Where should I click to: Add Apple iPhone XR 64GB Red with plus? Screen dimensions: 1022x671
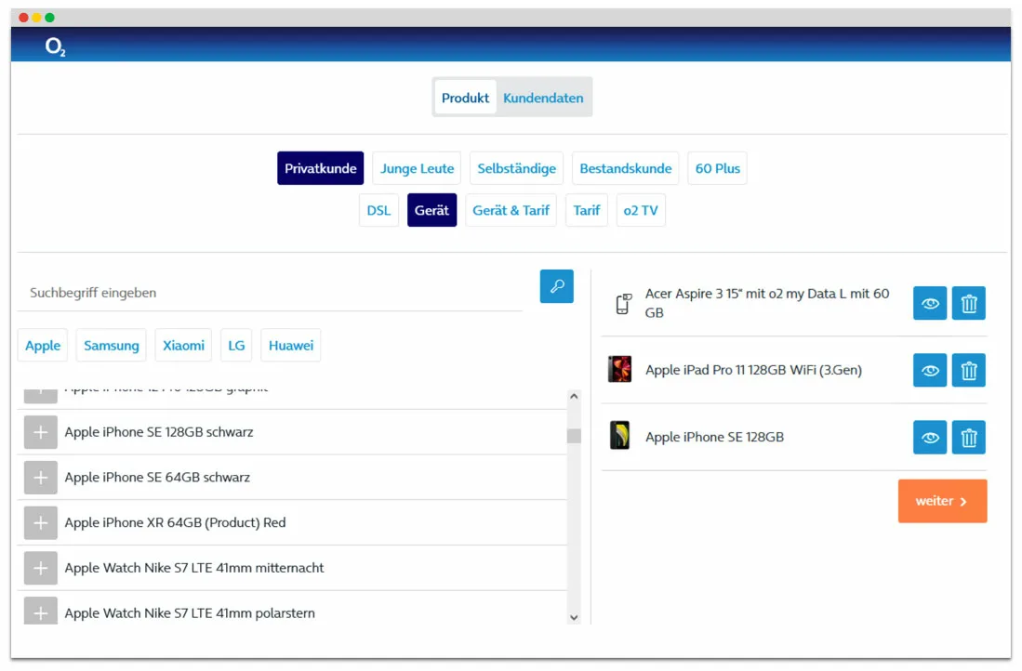(40, 522)
